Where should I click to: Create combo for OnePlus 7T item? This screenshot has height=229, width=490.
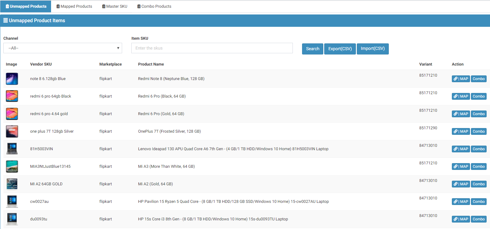479,131
